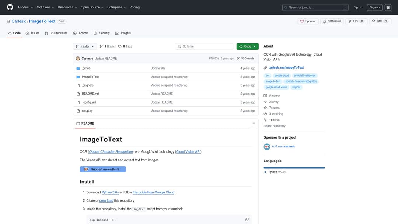Click the ko-fi heart avatar icon
398x224 pixels.
[x=267, y=147]
